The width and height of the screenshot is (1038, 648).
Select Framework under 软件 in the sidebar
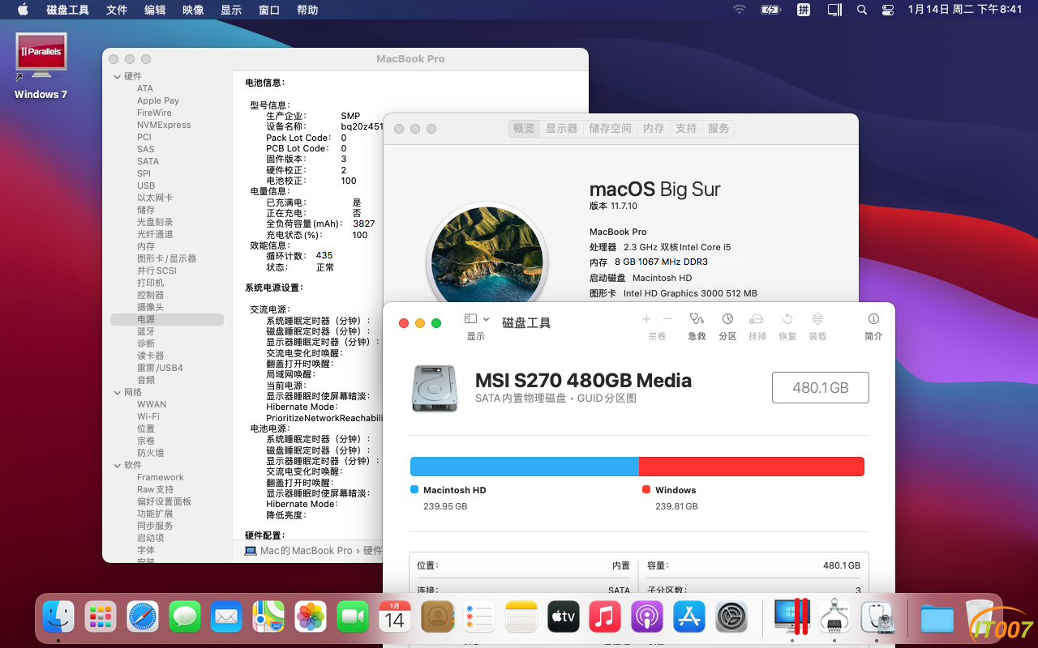coord(160,477)
